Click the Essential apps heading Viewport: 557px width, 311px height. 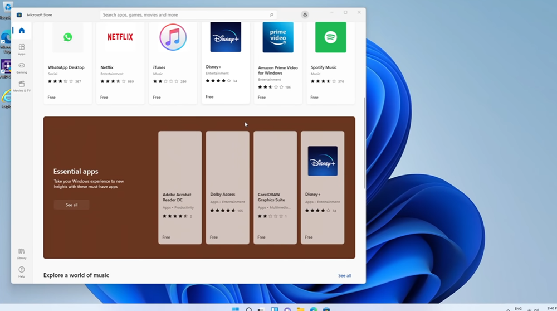(76, 171)
